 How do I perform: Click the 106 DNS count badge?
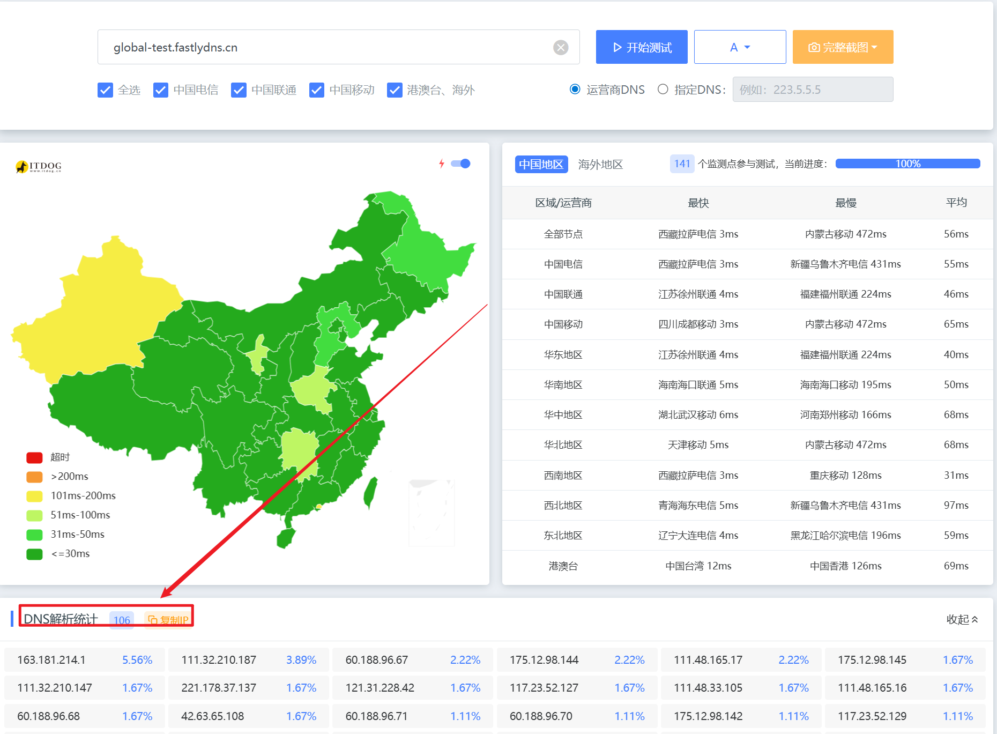pos(122,620)
